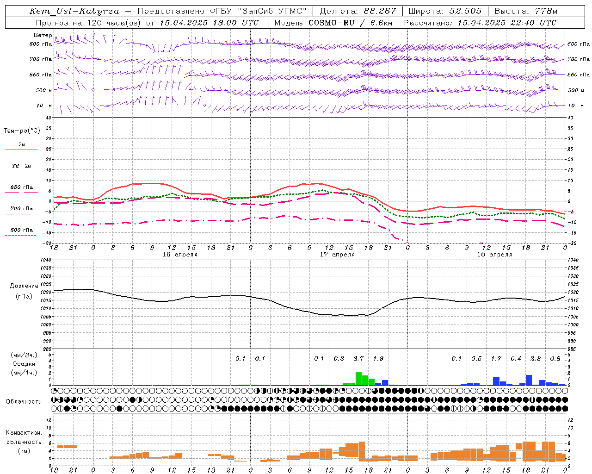The image size is (592, 474).
Task: Click the Ветер wind panel label
Action: [43, 35]
